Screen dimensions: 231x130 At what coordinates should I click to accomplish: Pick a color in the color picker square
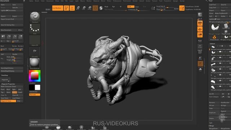click(35, 76)
